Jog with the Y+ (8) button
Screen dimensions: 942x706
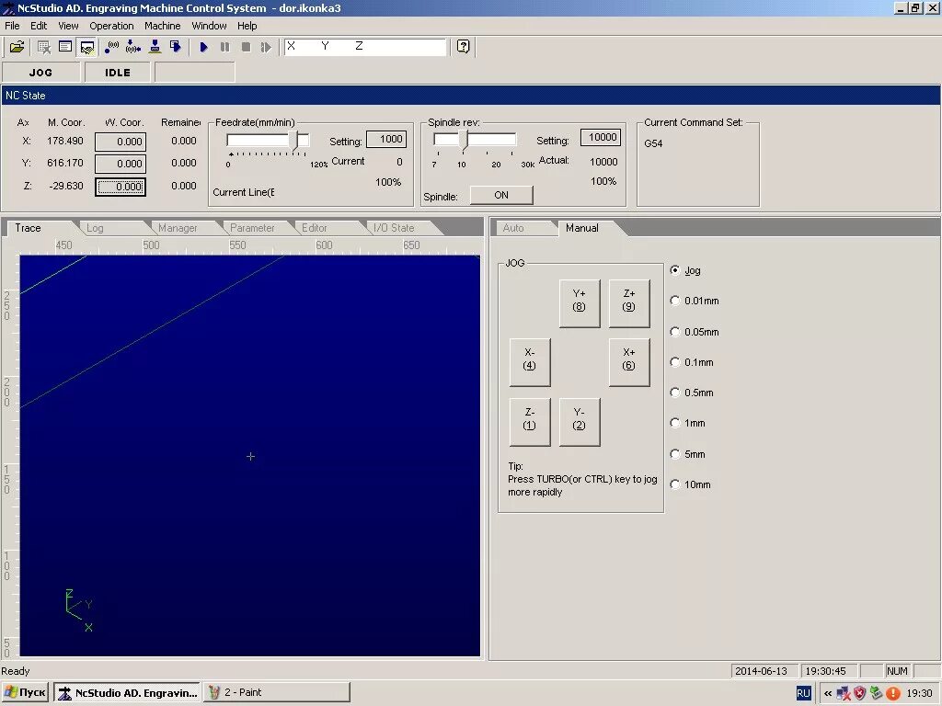point(580,303)
